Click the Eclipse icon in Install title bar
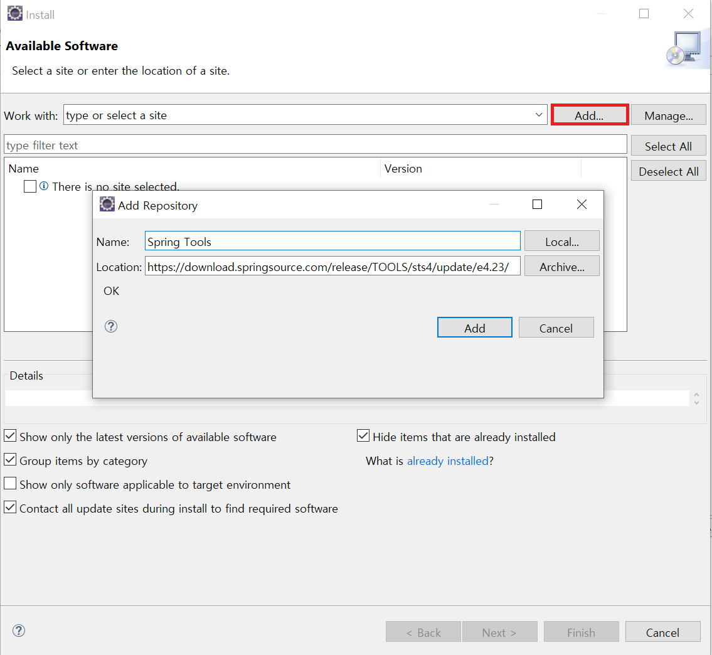This screenshot has height=655, width=712. point(14,14)
